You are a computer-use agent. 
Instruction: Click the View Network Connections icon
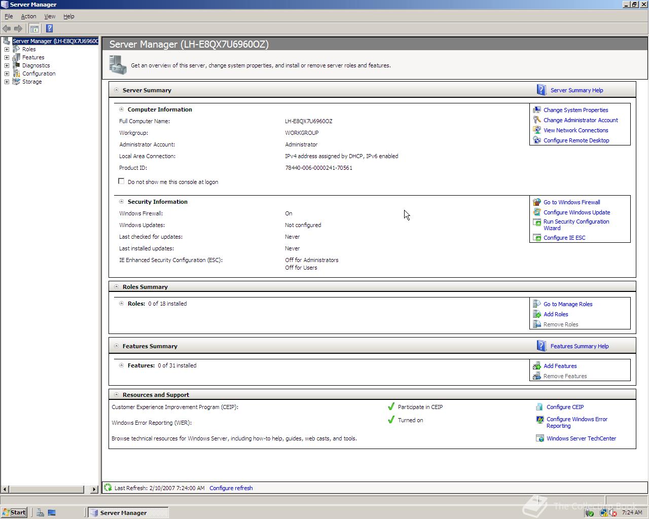pyautogui.click(x=537, y=130)
